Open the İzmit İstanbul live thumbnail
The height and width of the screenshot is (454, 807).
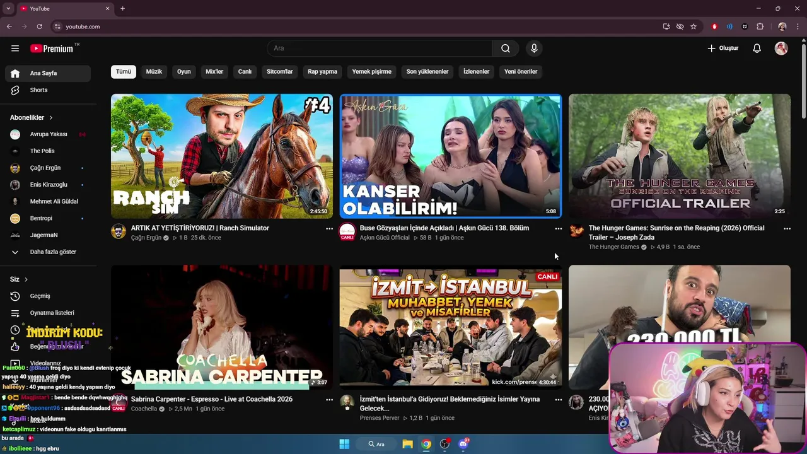[451, 327]
